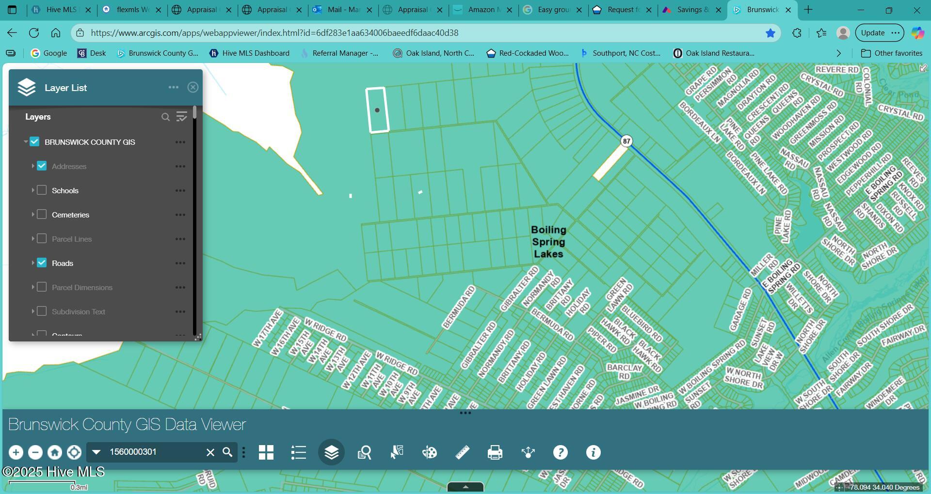Uncheck the Roads layer checkbox
Viewport: 931px width, 494px height.
pyautogui.click(x=42, y=263)
